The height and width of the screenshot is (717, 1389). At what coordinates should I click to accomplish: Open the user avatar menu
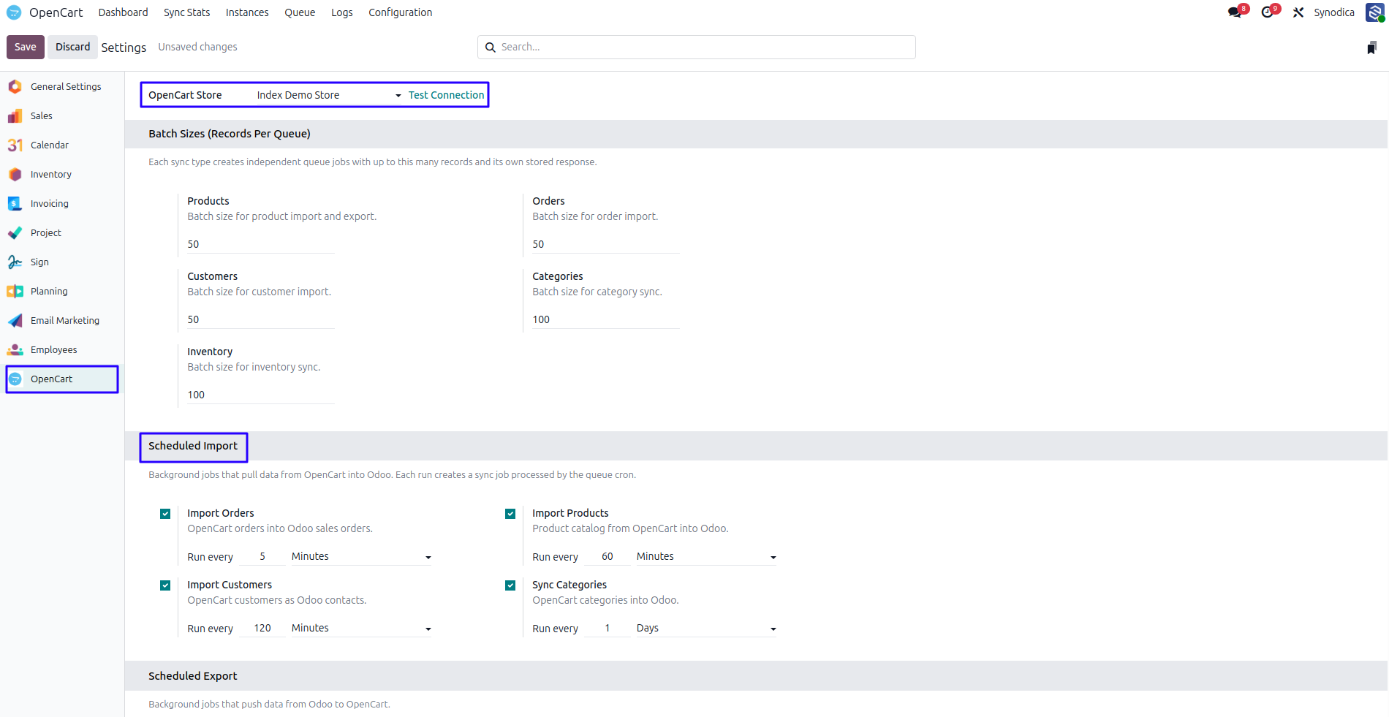(x=1374, y=12)
